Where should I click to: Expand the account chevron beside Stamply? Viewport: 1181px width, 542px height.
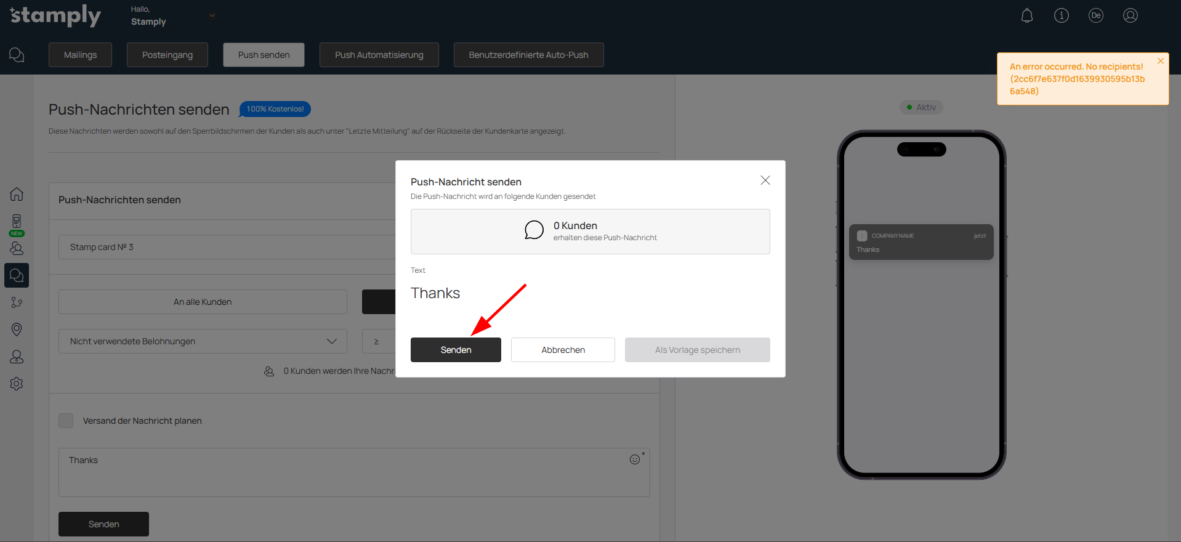[x=212, y=15]
